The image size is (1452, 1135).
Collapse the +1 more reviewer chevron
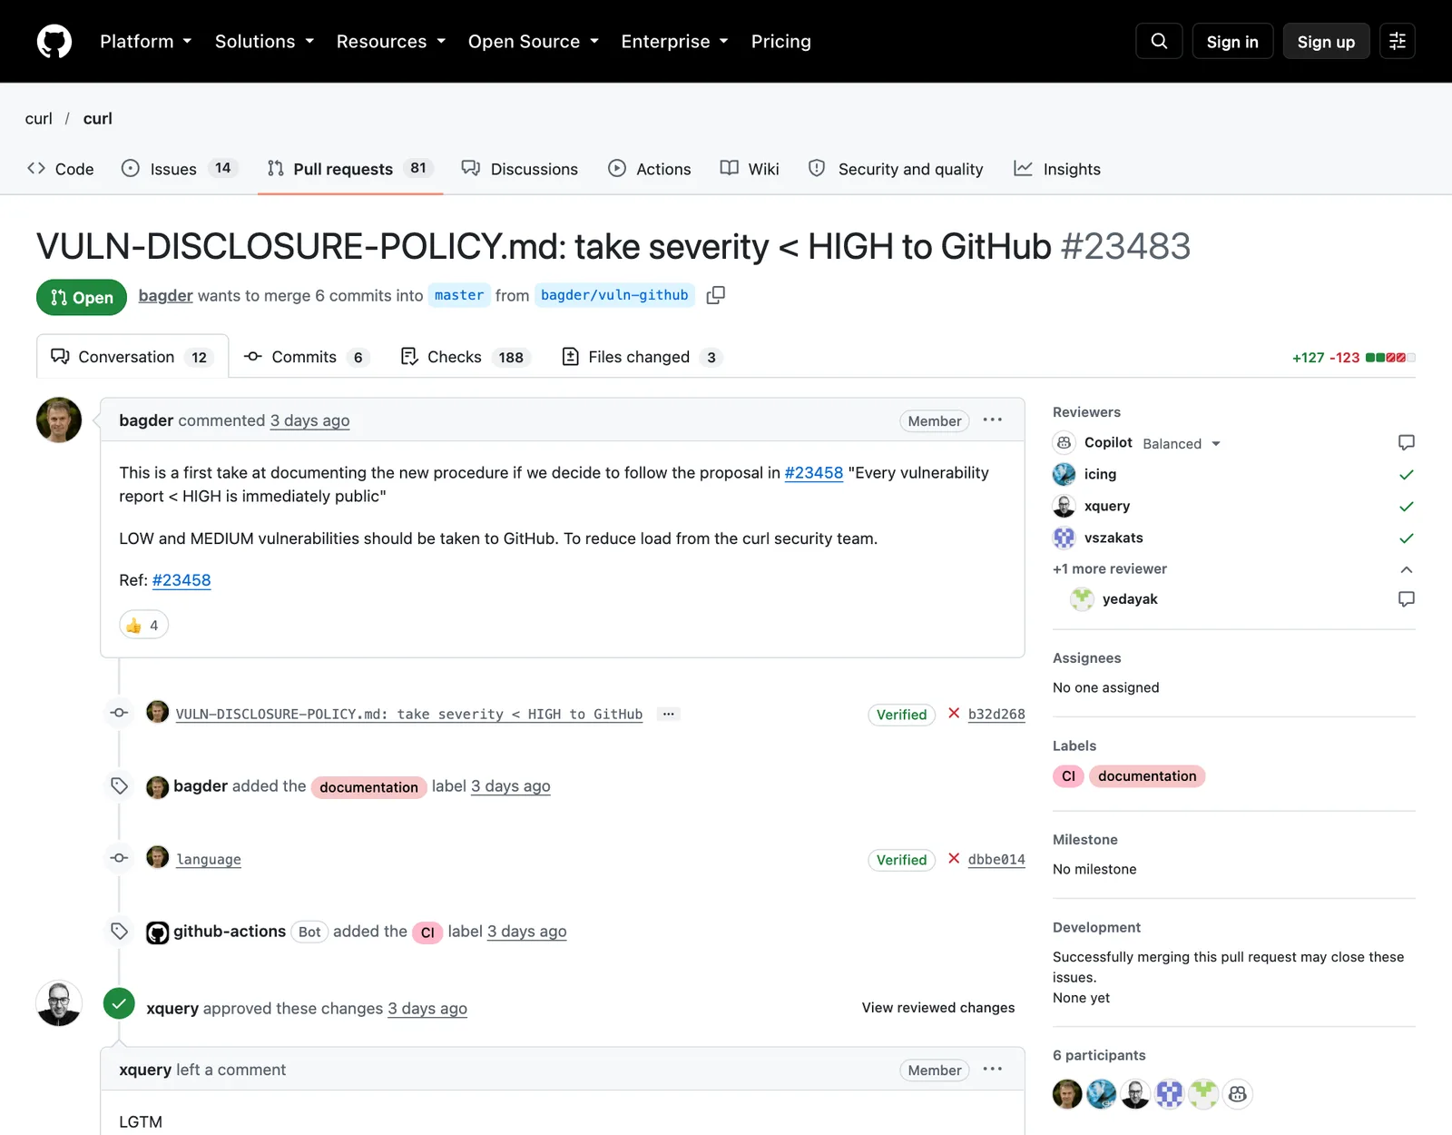coord(1406,569)
